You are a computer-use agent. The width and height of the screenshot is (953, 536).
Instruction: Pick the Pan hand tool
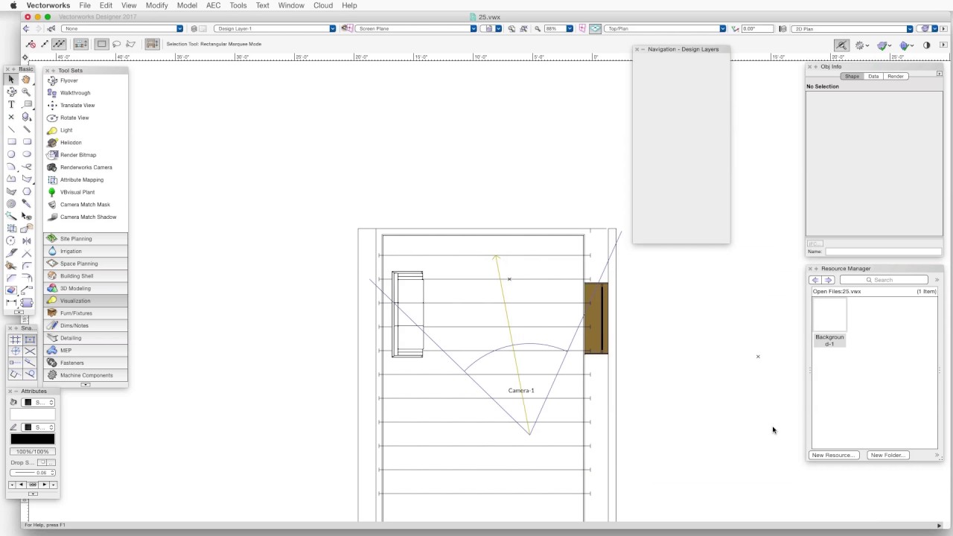coord(27,80)
